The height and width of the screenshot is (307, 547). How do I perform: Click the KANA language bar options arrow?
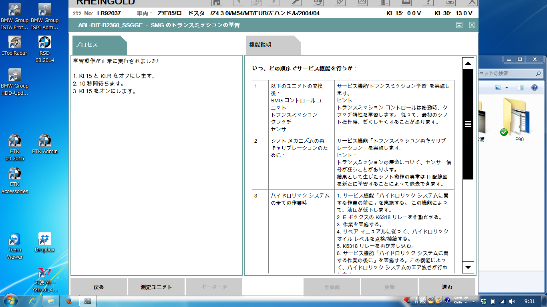click(x=465, y=303)
